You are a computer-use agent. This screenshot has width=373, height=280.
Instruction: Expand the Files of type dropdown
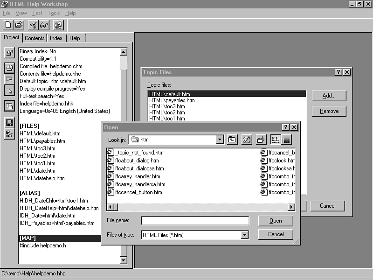(245, 235)
